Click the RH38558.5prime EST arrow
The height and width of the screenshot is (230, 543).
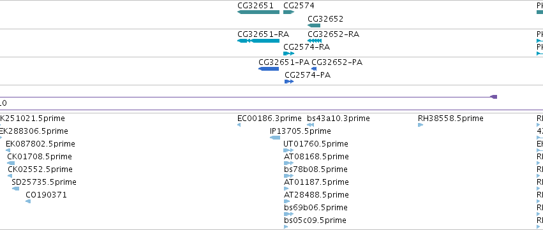[420, 125]
